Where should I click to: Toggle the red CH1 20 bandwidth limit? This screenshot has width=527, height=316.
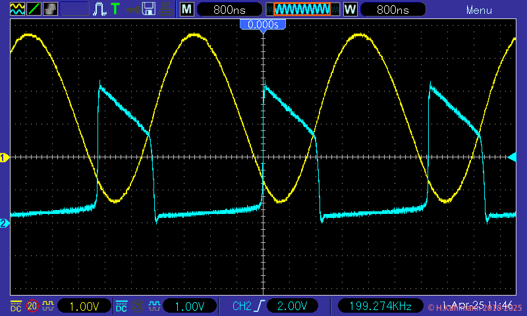[x=32, y=306]
